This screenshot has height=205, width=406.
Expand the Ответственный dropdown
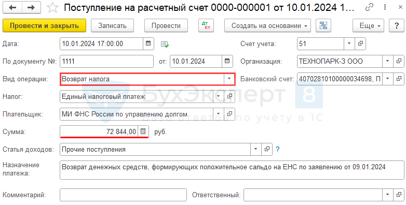(x=388, y=195)
